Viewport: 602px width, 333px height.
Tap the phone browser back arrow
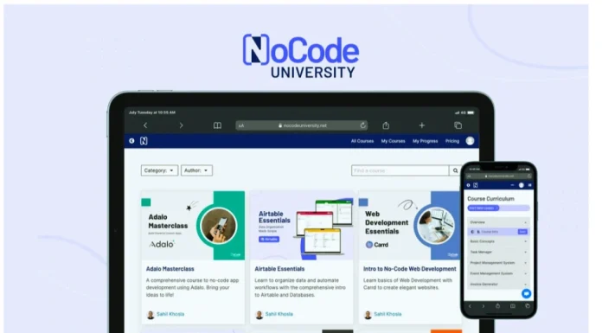(x=470, y=306)
